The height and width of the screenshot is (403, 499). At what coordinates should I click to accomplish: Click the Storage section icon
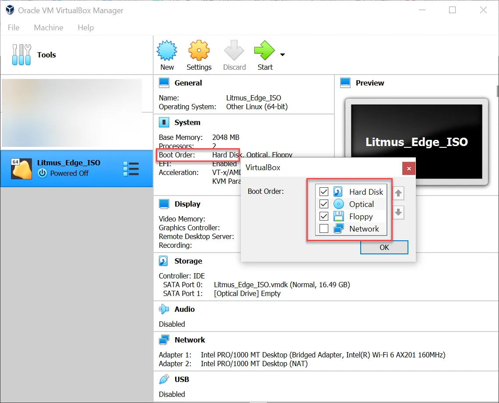click(x=163, y=261)
